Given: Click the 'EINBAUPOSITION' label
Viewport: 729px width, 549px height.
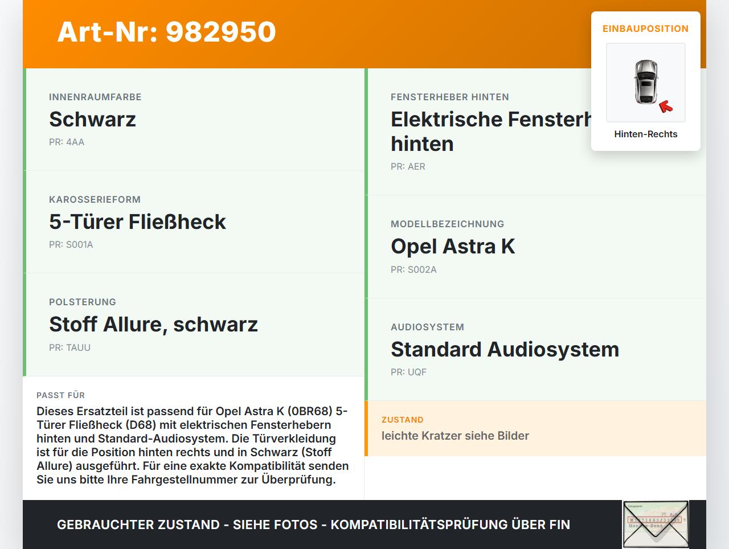Looking at the screenshot, I should (646, 28).
